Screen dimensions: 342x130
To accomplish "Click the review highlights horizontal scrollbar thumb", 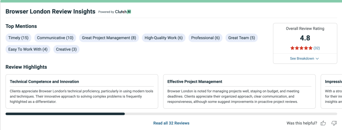I will tap(65, 114).
